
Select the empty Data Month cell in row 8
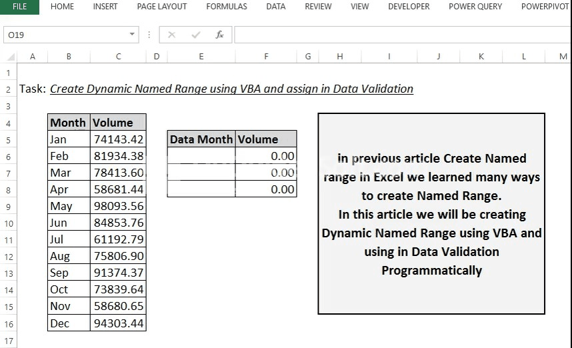pos(201,190)
